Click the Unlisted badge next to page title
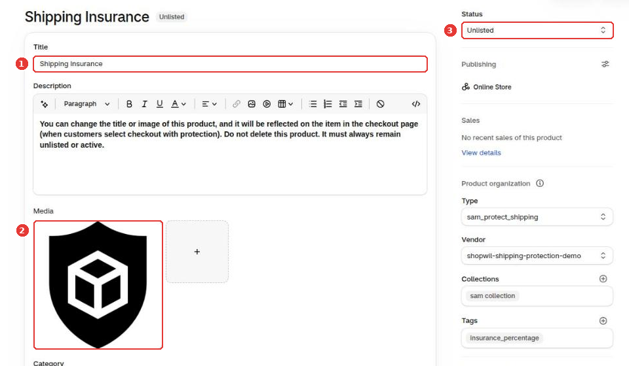This screenshot has width=629, height=366. 171,17
